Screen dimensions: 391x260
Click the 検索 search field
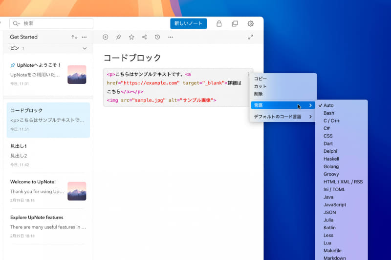point(51,23)
